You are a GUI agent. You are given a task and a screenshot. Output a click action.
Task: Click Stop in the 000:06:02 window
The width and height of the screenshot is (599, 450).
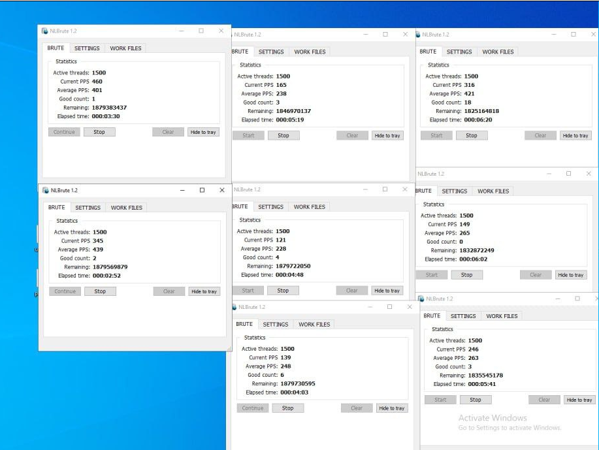(467, 275)
